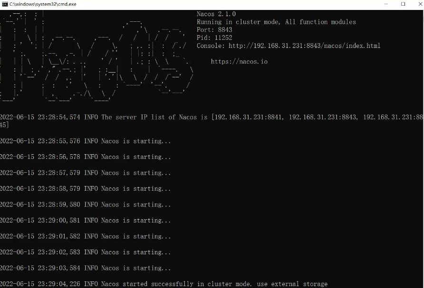The image size is (424, 288).
Task: Maximize the cmd.exe window
Action: (403, 4)
